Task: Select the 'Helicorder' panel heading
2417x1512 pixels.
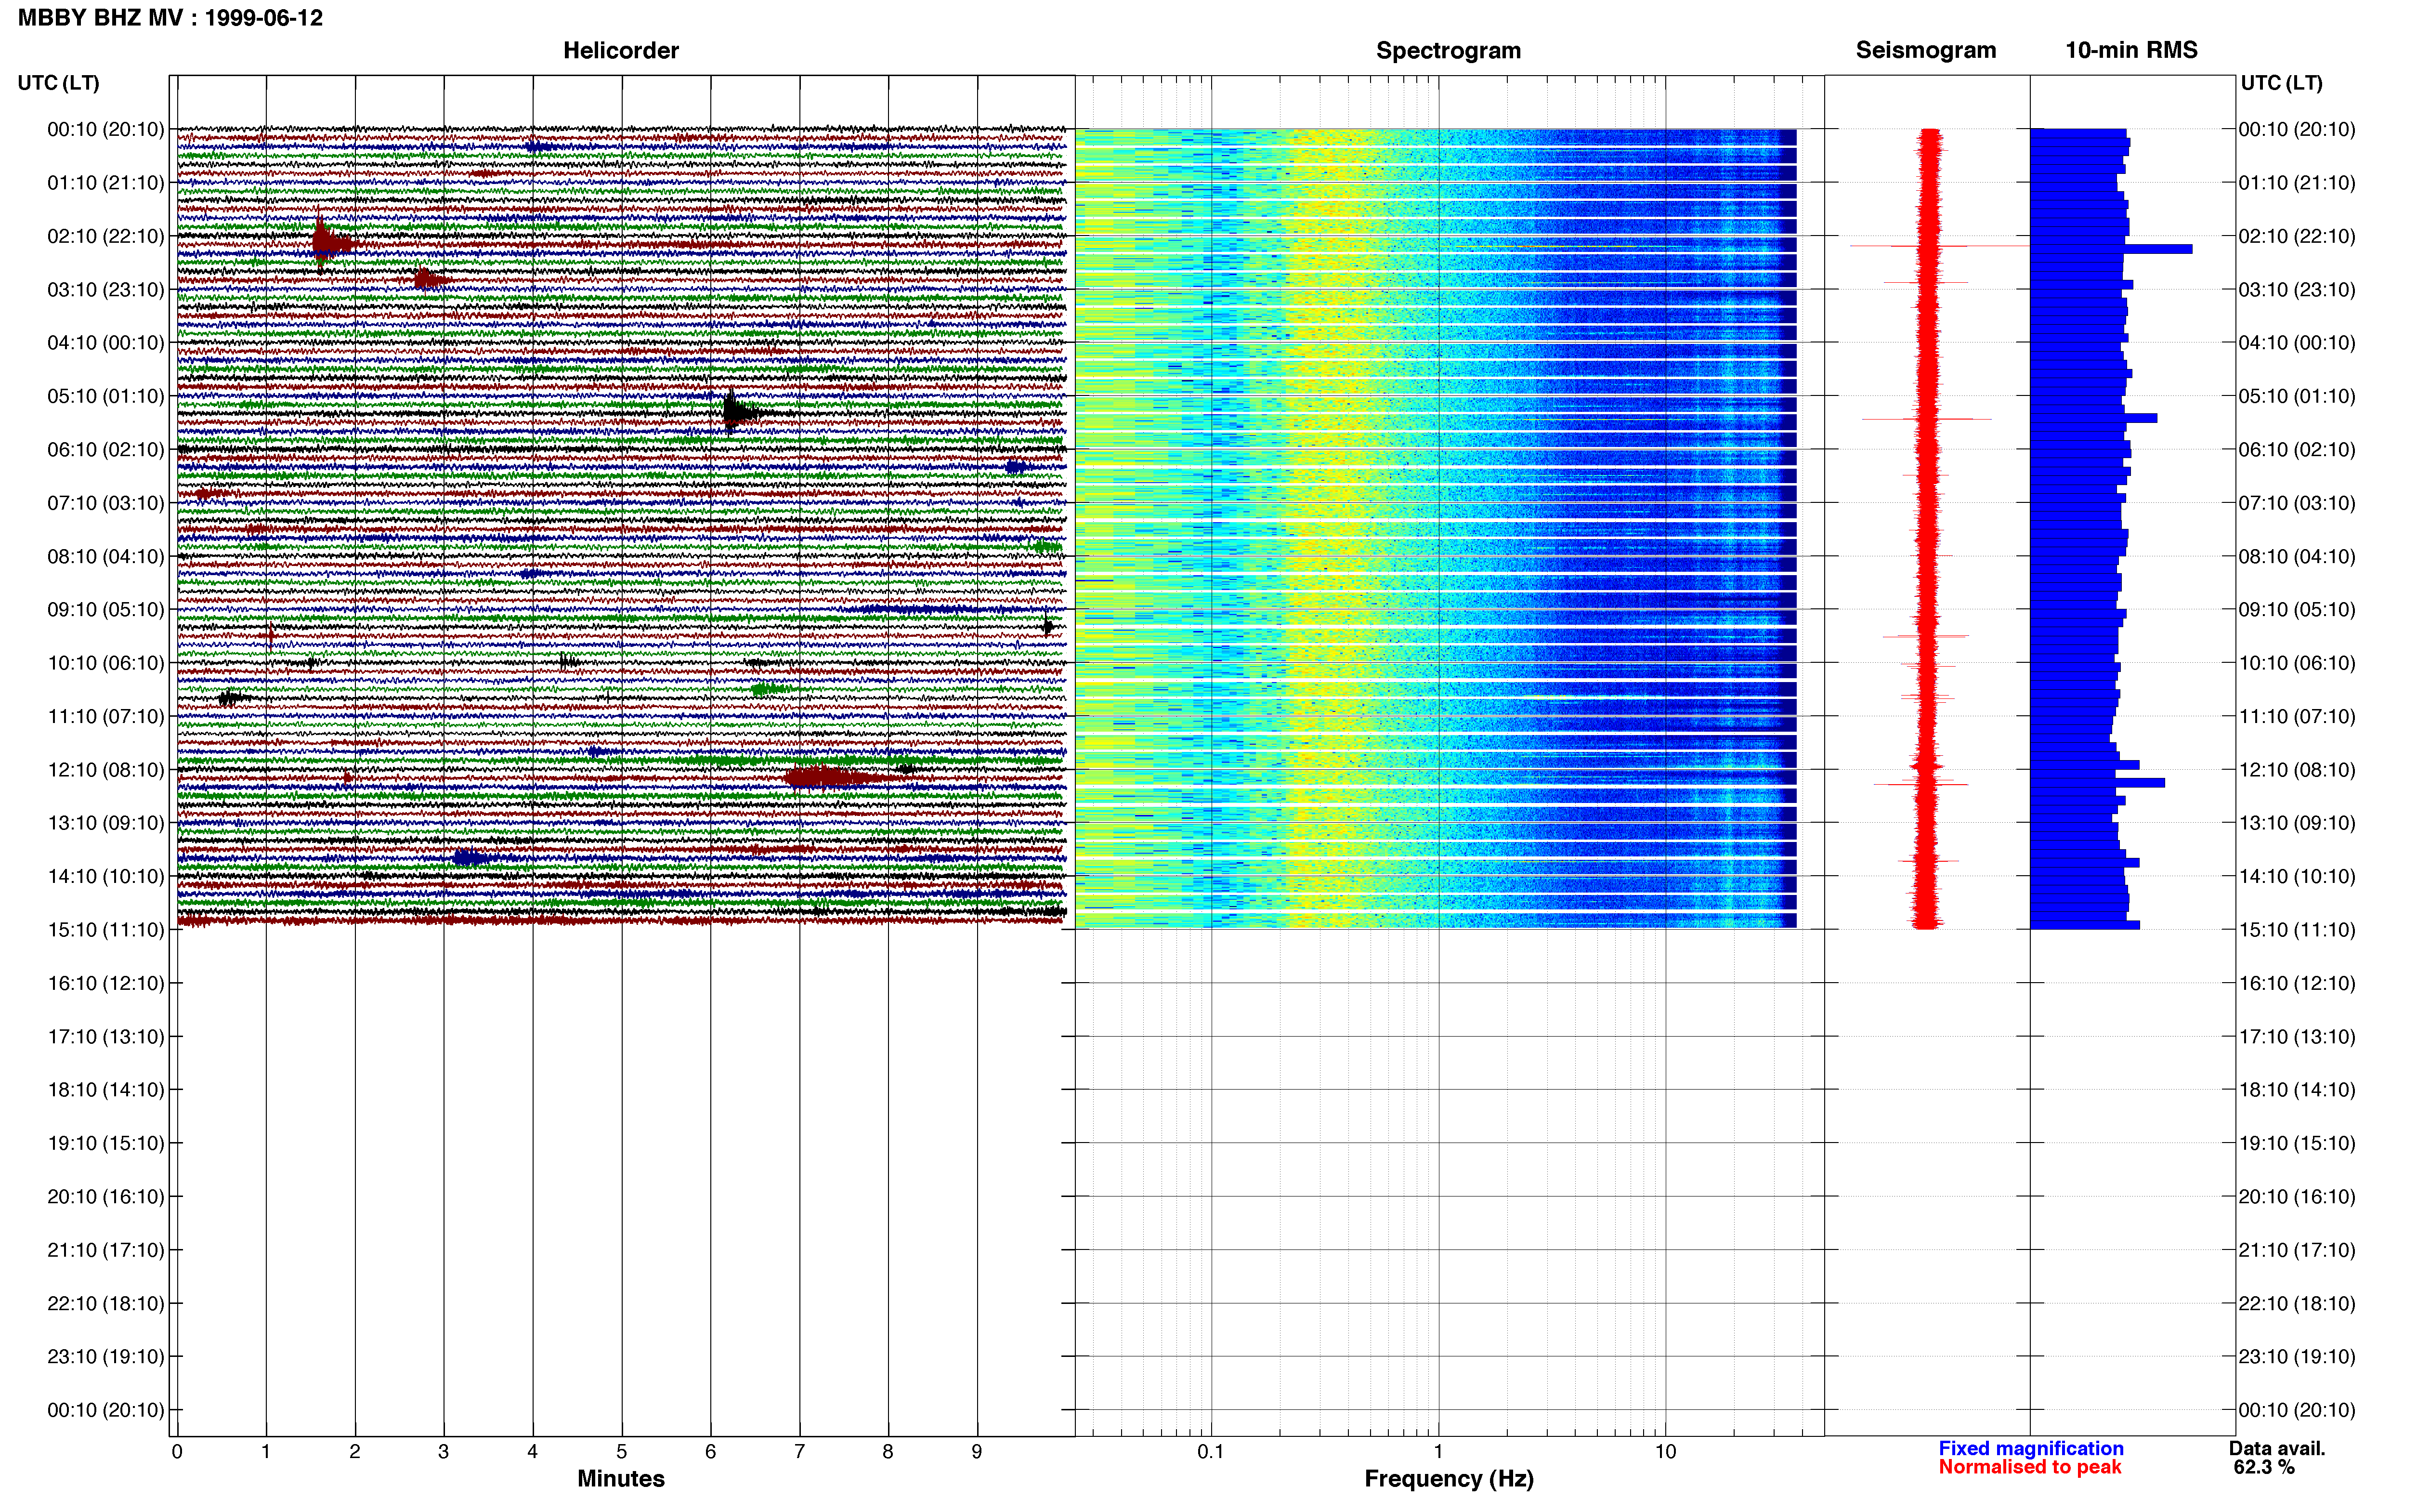Action: click(x=621, y=50)
